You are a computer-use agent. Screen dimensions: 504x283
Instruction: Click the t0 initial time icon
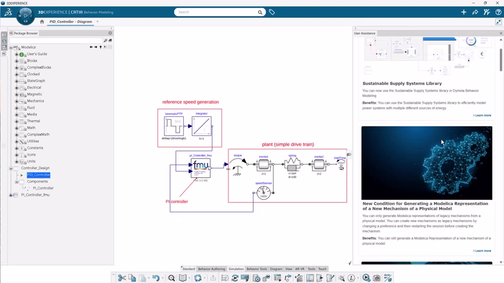tap(288, 278)
